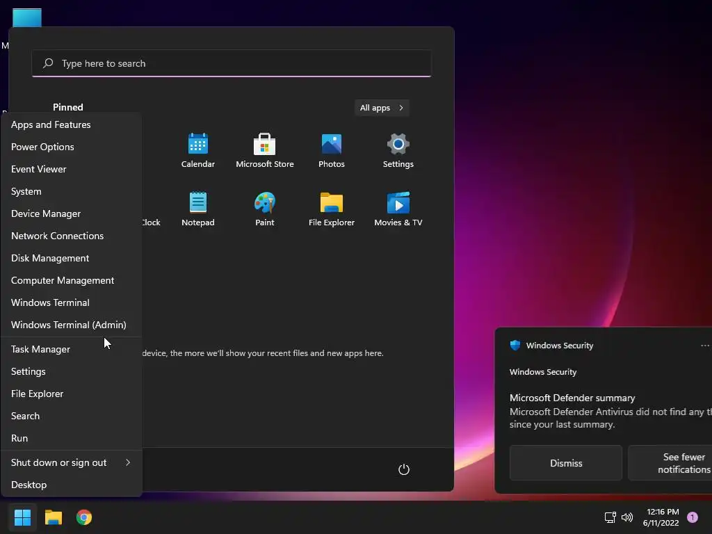This screenshot has width=712, height=534.
Task: Click the Pinned section heading
Action: (67, 107)
